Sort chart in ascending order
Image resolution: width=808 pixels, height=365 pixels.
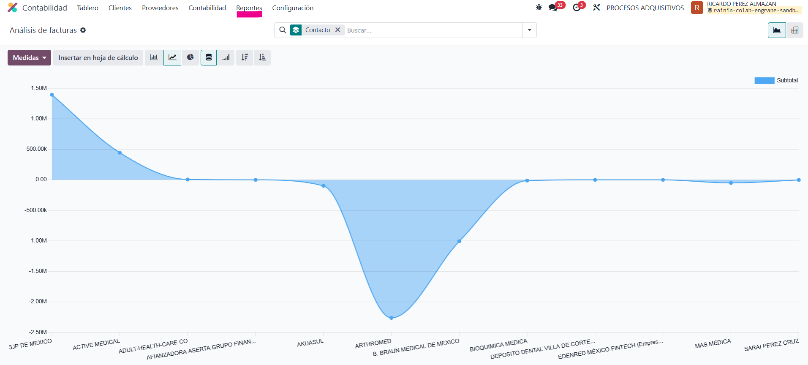click(x=262, y=57)
